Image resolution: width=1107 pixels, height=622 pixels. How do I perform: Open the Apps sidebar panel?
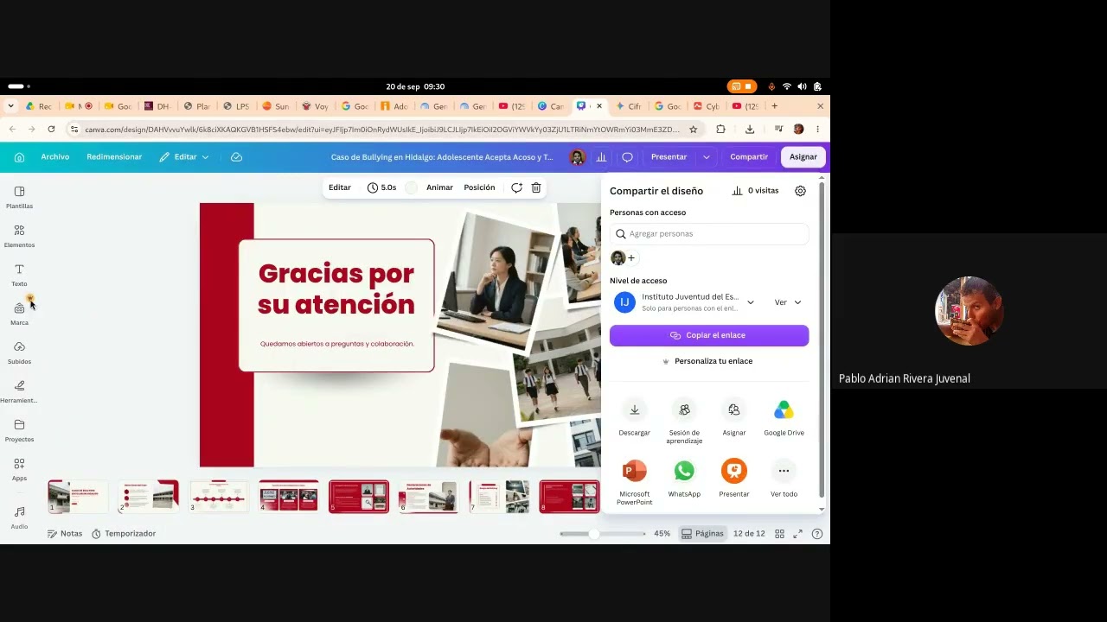19,469
